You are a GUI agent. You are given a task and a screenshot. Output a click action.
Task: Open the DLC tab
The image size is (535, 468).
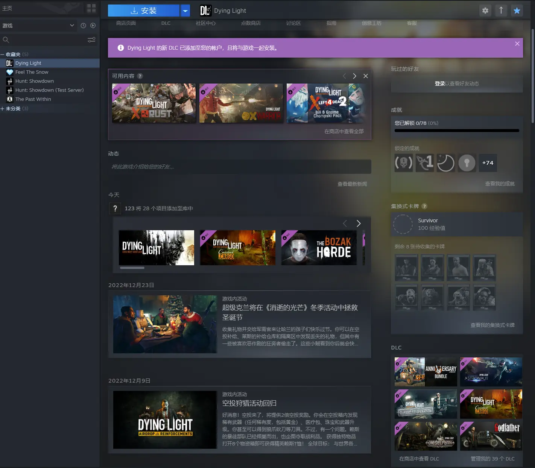(166, 23)
